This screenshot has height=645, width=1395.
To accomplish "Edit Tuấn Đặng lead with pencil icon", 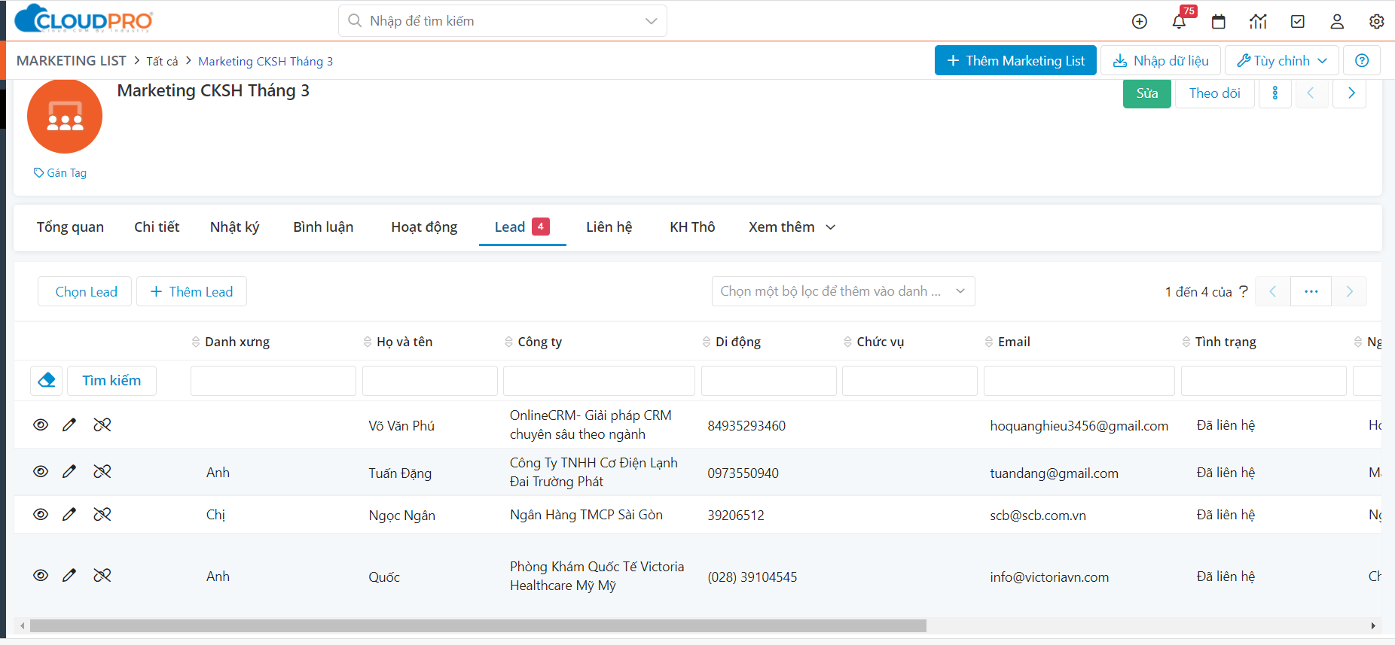I will (69, 472).
